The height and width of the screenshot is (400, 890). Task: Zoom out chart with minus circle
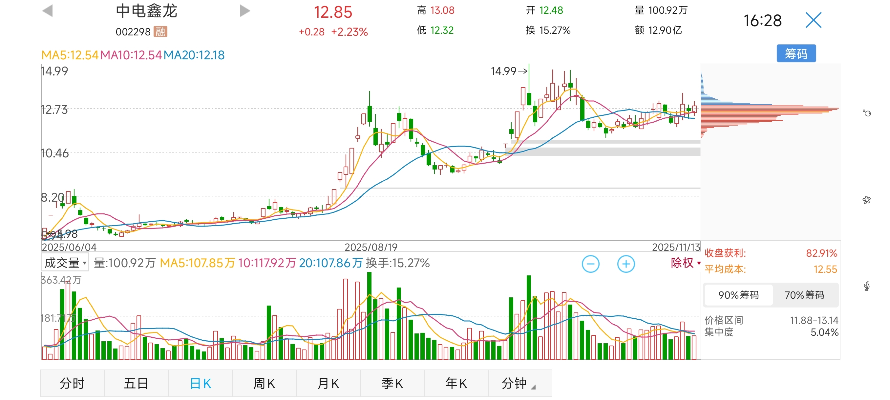coord(590,264)
